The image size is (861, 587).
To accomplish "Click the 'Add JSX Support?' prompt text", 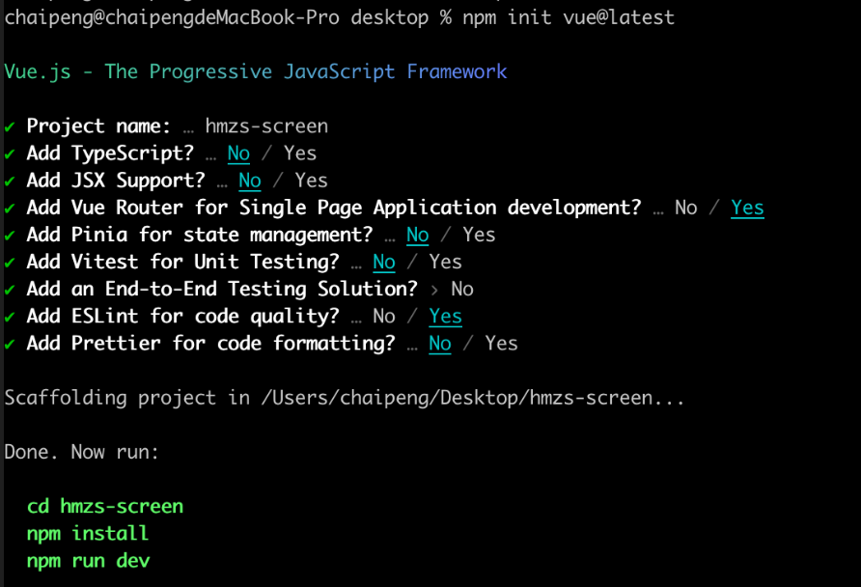I will click(x=116, y=181).
